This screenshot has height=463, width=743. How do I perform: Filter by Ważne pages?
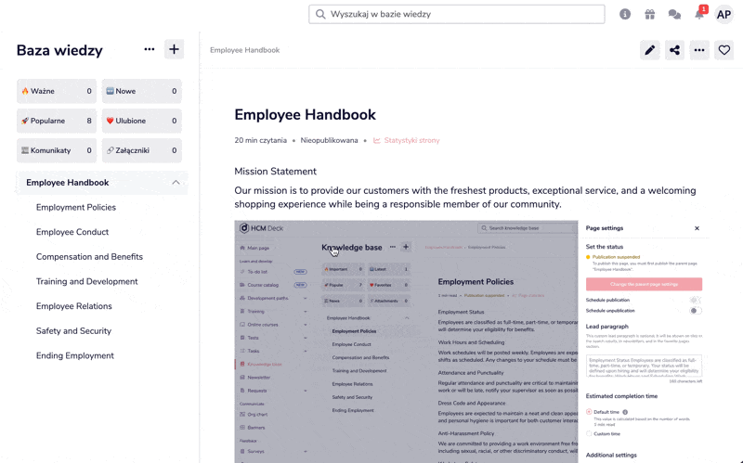(x=57, y=92)
